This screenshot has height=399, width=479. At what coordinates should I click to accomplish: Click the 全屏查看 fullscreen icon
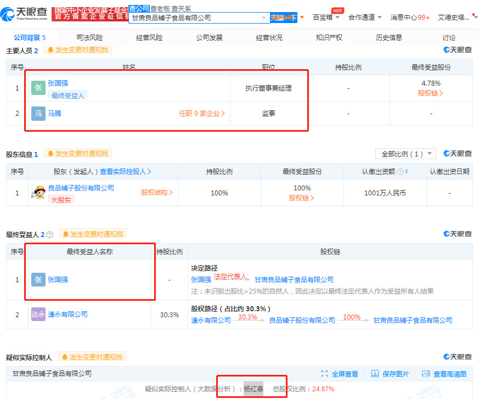tap(324, 374)
